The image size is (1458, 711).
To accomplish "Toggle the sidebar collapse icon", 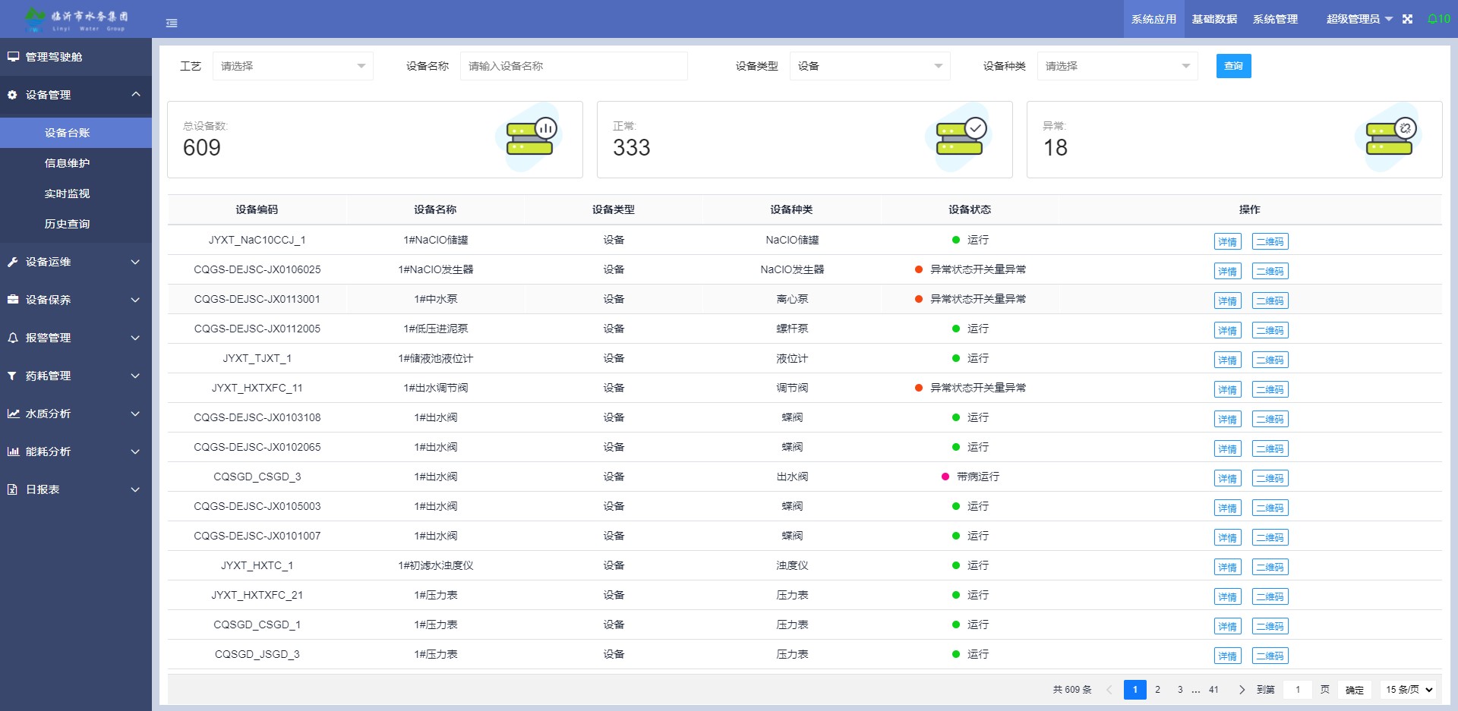I will click(172, 23).
